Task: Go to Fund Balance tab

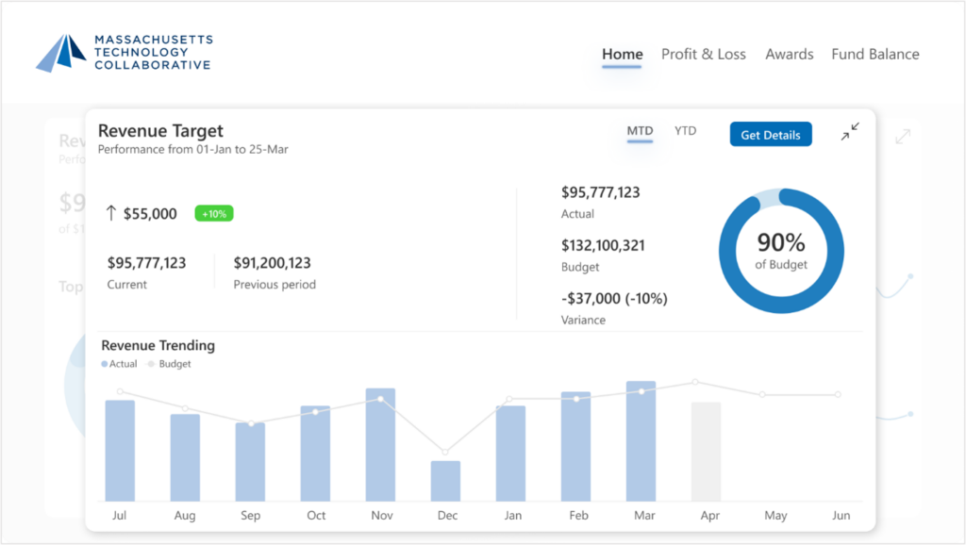Action: [x=874, y=54]
